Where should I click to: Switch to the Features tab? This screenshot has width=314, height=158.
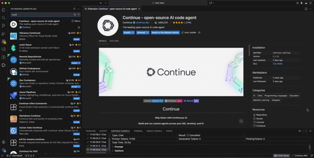pos(114,41)
